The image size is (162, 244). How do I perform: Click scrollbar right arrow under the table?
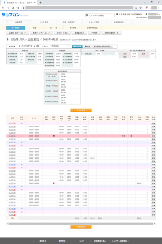[x=154, y=224]
